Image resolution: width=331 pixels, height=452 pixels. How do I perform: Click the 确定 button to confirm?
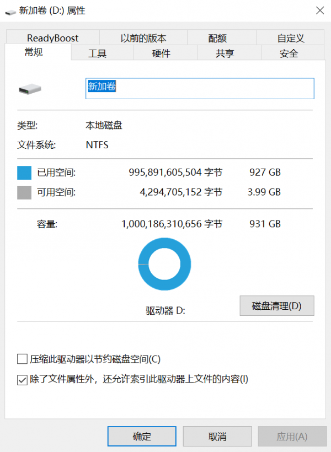click(142, 435)
